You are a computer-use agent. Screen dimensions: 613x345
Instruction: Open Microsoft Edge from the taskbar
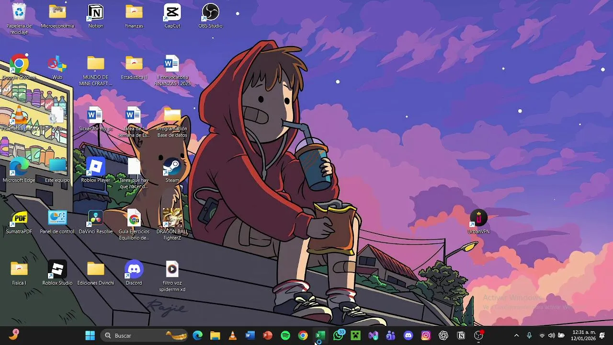pos(197,335)
